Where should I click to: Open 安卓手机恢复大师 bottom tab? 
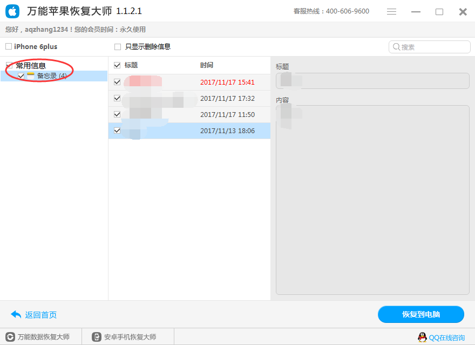[x=128, y=337]
